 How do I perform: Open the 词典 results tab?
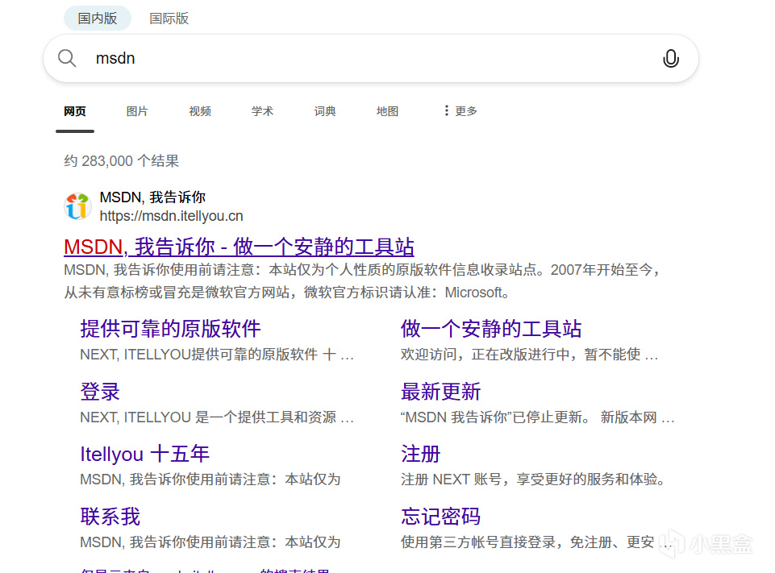(x=325, y=111)
